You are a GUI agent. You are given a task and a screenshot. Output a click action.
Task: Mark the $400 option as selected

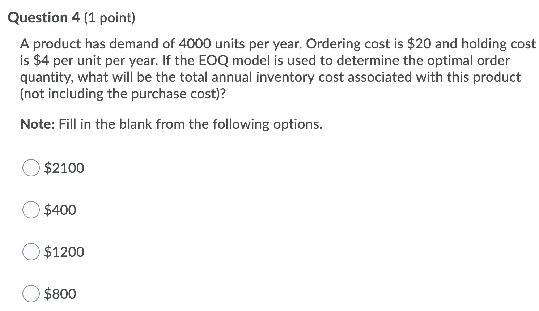31,210
